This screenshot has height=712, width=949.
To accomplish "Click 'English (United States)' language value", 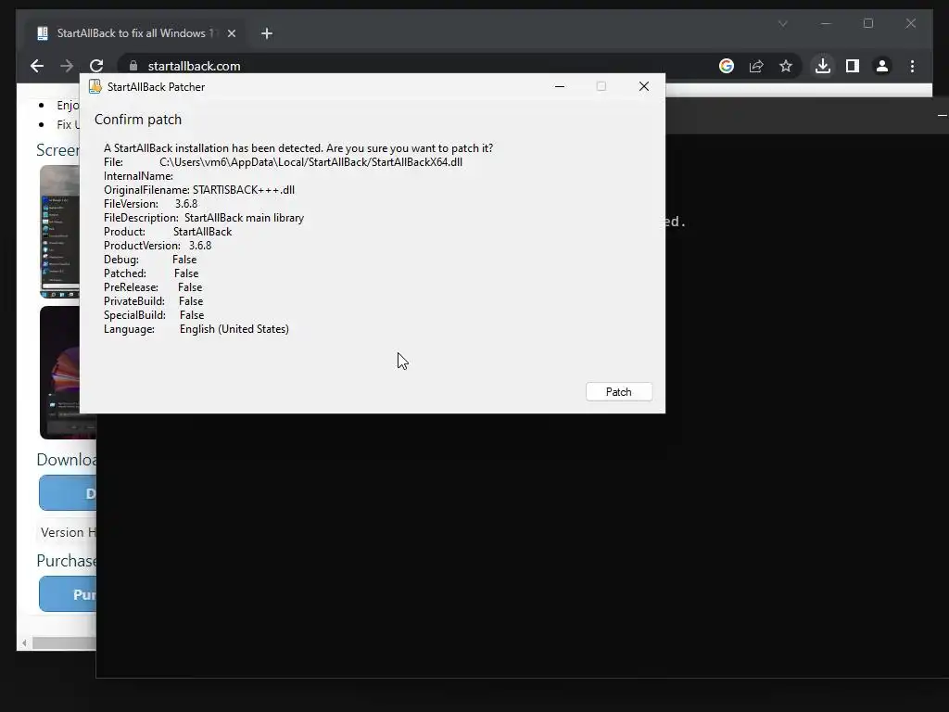I will coord(234,329).
